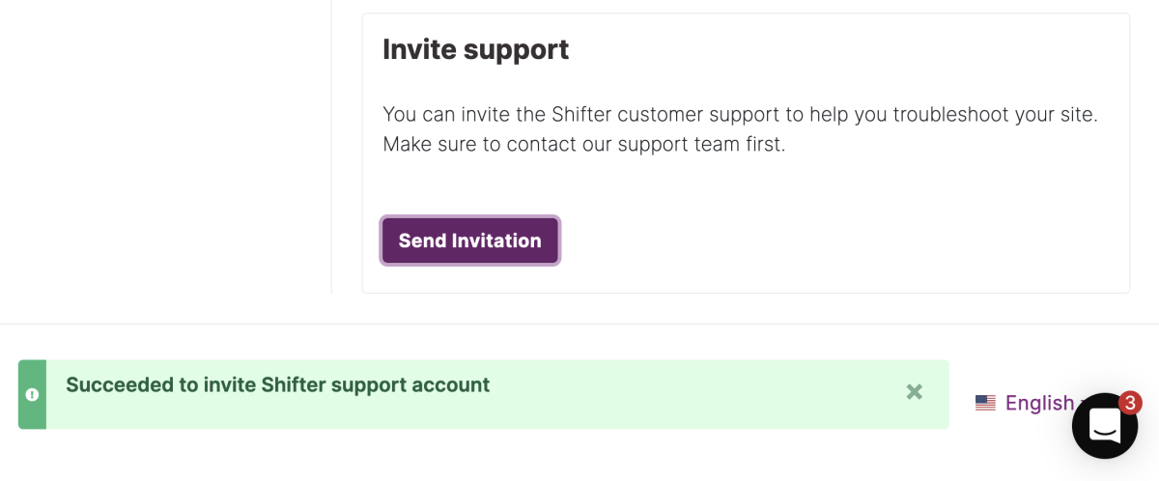
Task: Click the red unread badge showing 3
Action: click(x=1130, y=403)
